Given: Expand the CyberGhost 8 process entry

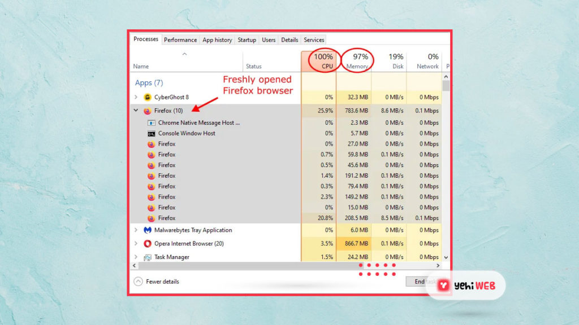Looking at the screenshot, I should [x=136, y=97].
